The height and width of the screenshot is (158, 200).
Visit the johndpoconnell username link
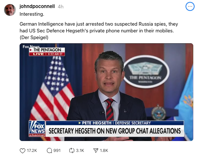(37, 6)
